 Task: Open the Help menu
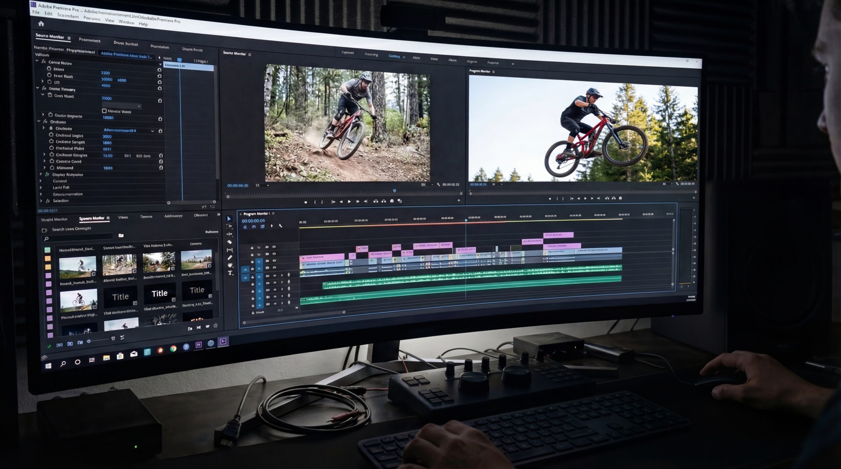pos(143,24)
